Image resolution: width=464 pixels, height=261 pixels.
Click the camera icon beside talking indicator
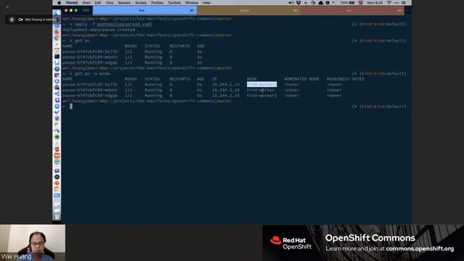pyautogui.click(x=20, y=20)
